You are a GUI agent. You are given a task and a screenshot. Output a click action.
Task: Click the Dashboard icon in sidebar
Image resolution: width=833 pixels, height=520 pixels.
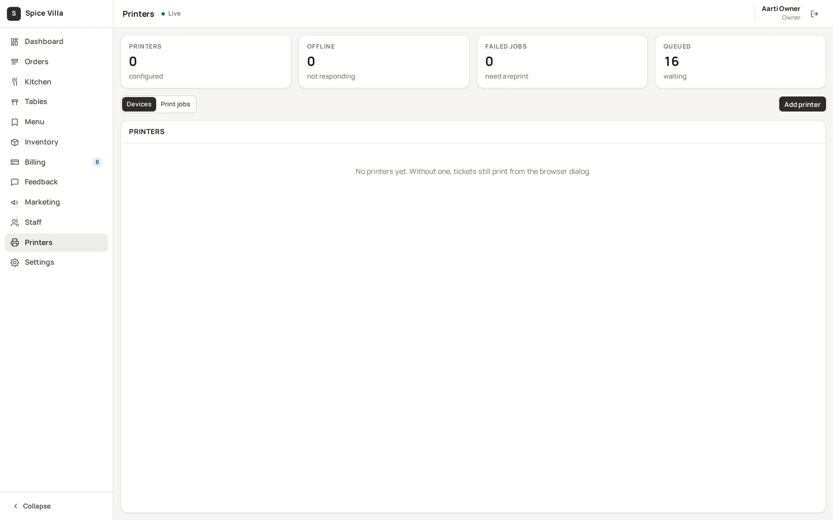coord(15,42)
